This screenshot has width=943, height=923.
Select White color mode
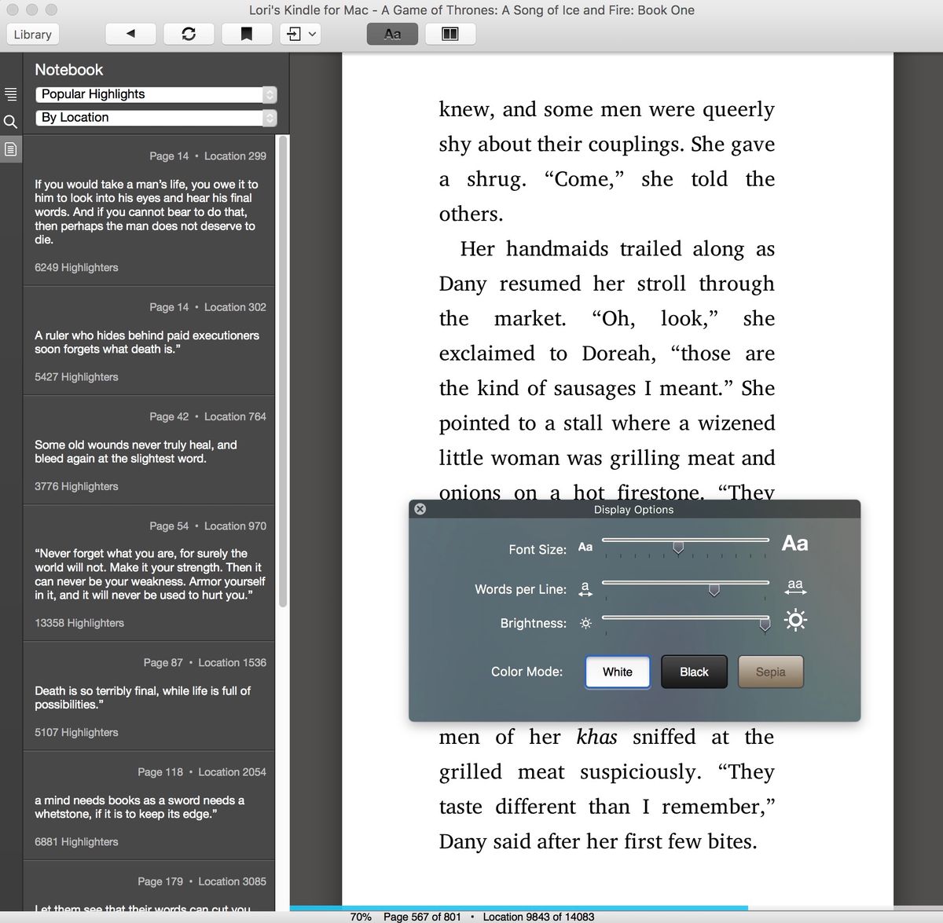617,672
